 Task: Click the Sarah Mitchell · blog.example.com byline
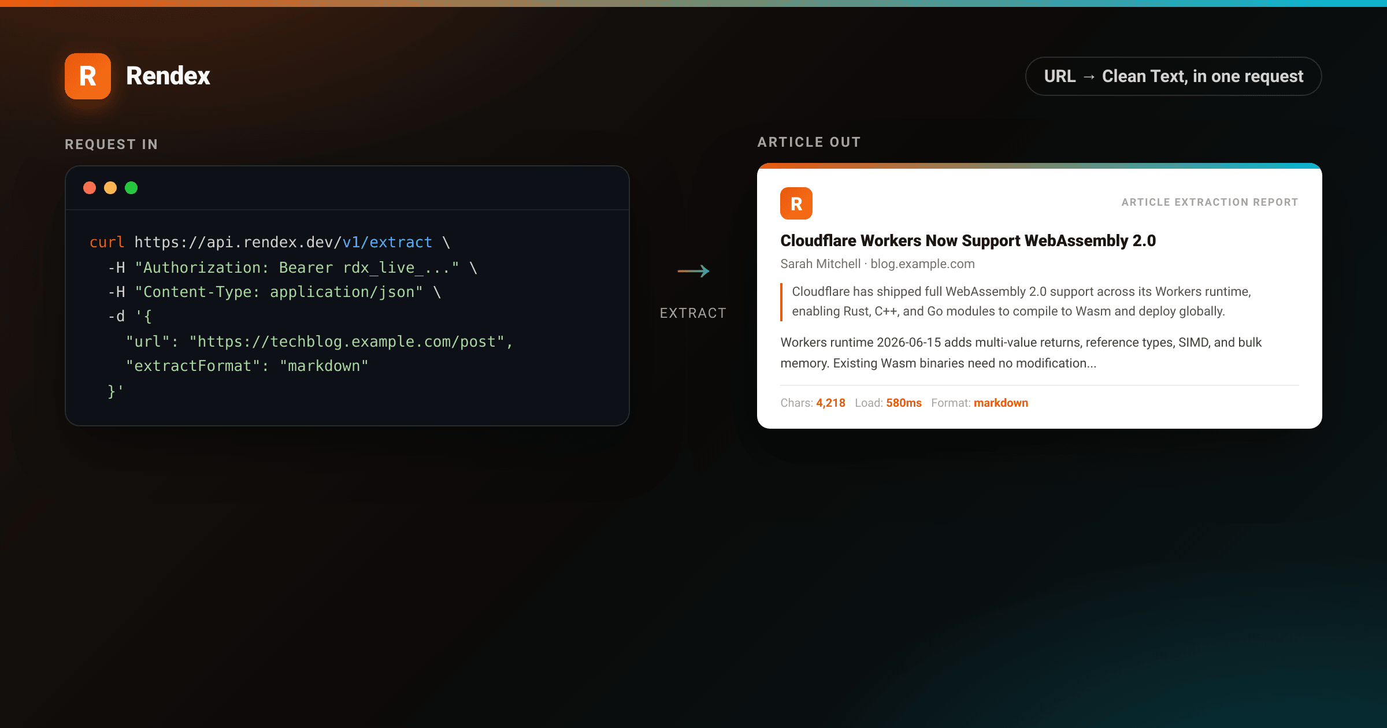click(x=877, y=264)
